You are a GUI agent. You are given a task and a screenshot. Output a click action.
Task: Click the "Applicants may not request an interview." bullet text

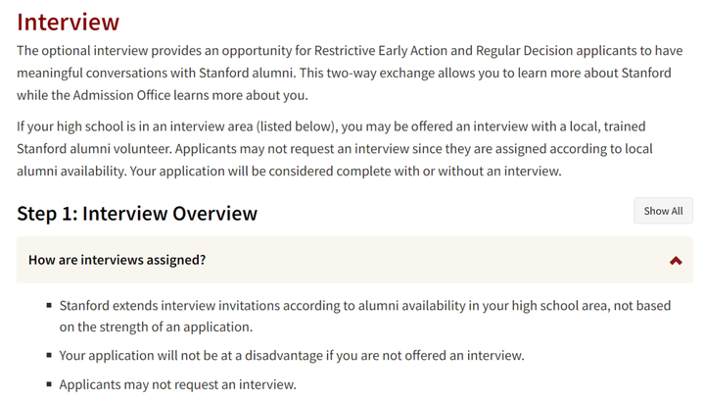click(x=177, y=384)
